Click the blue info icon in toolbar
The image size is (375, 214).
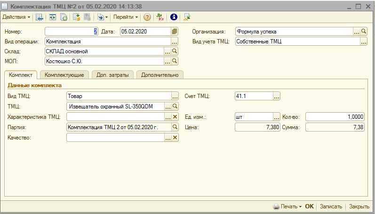174,17
